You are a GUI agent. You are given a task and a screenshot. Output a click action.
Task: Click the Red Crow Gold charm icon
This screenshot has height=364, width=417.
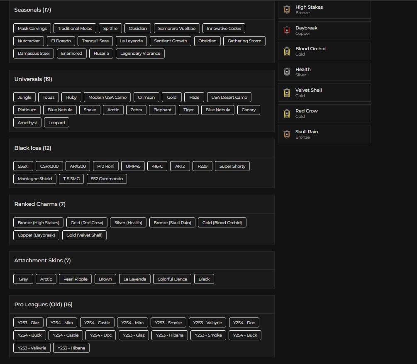coord(287,113)
